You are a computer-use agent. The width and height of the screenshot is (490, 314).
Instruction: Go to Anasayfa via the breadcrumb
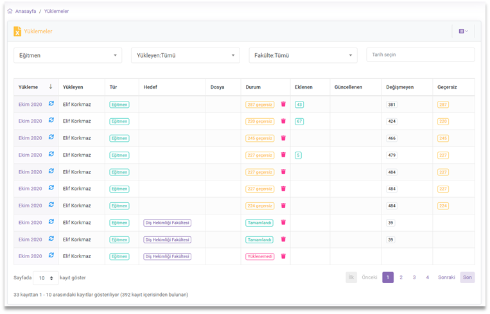click(x=26, y=11)
